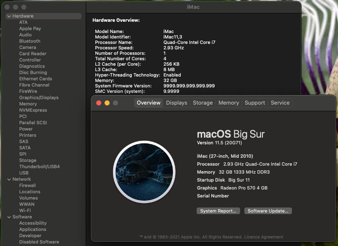Select Card Reader item

pyautogui.click(x=33, y=54)
